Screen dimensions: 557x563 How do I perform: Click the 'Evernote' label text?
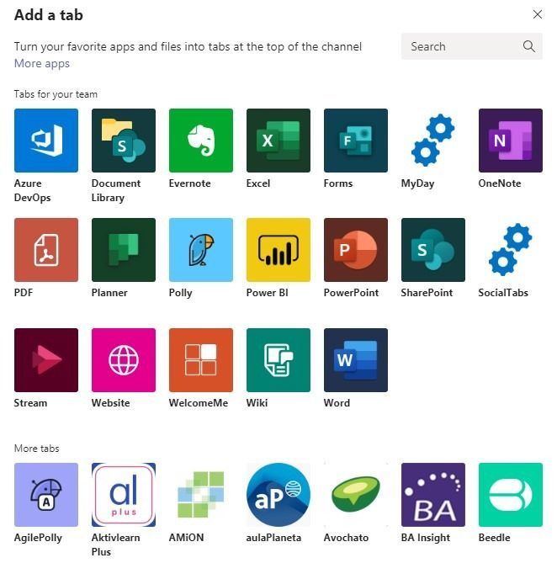[190, 183]
